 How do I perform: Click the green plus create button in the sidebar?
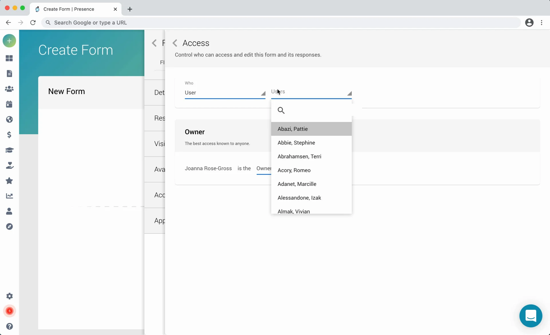tap(9, 41)
